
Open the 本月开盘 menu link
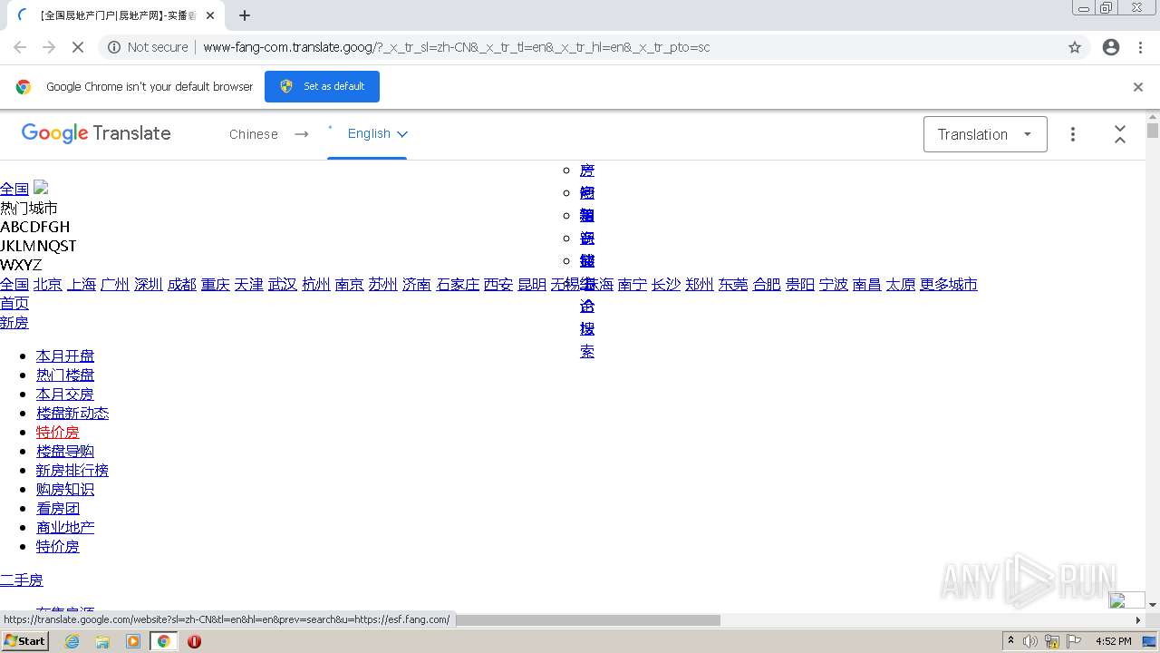pos(65,356)
